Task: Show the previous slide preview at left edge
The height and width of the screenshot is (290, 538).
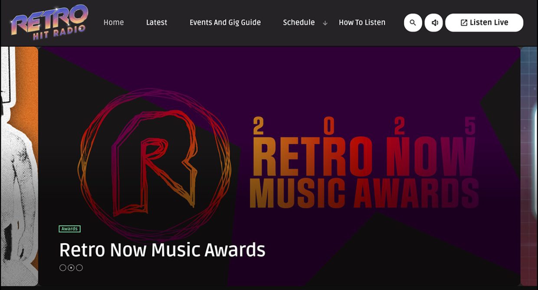Action: pos(19,166)
